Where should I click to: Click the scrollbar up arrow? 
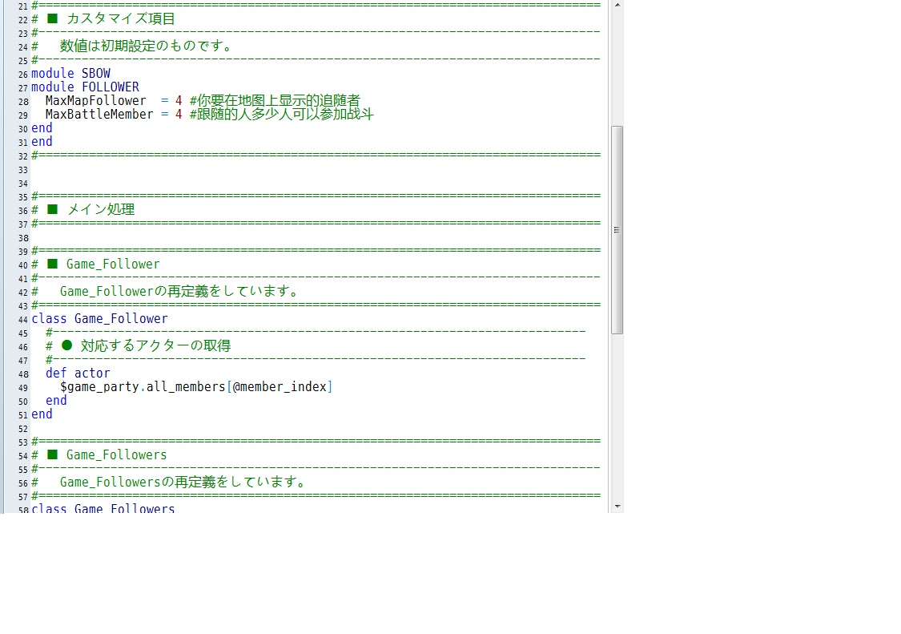pos(617,5)
